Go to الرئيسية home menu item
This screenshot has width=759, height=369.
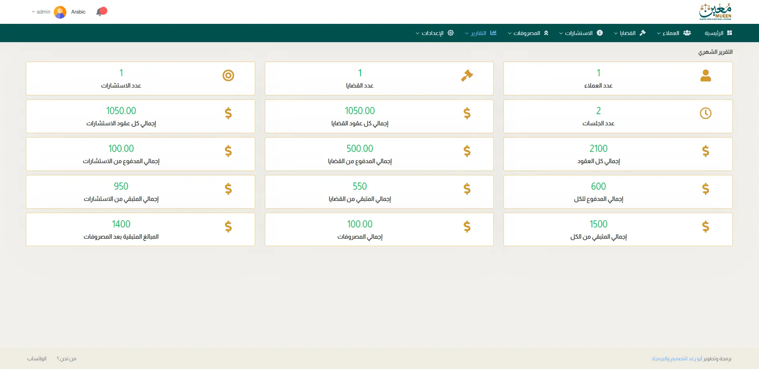[718, 33]
